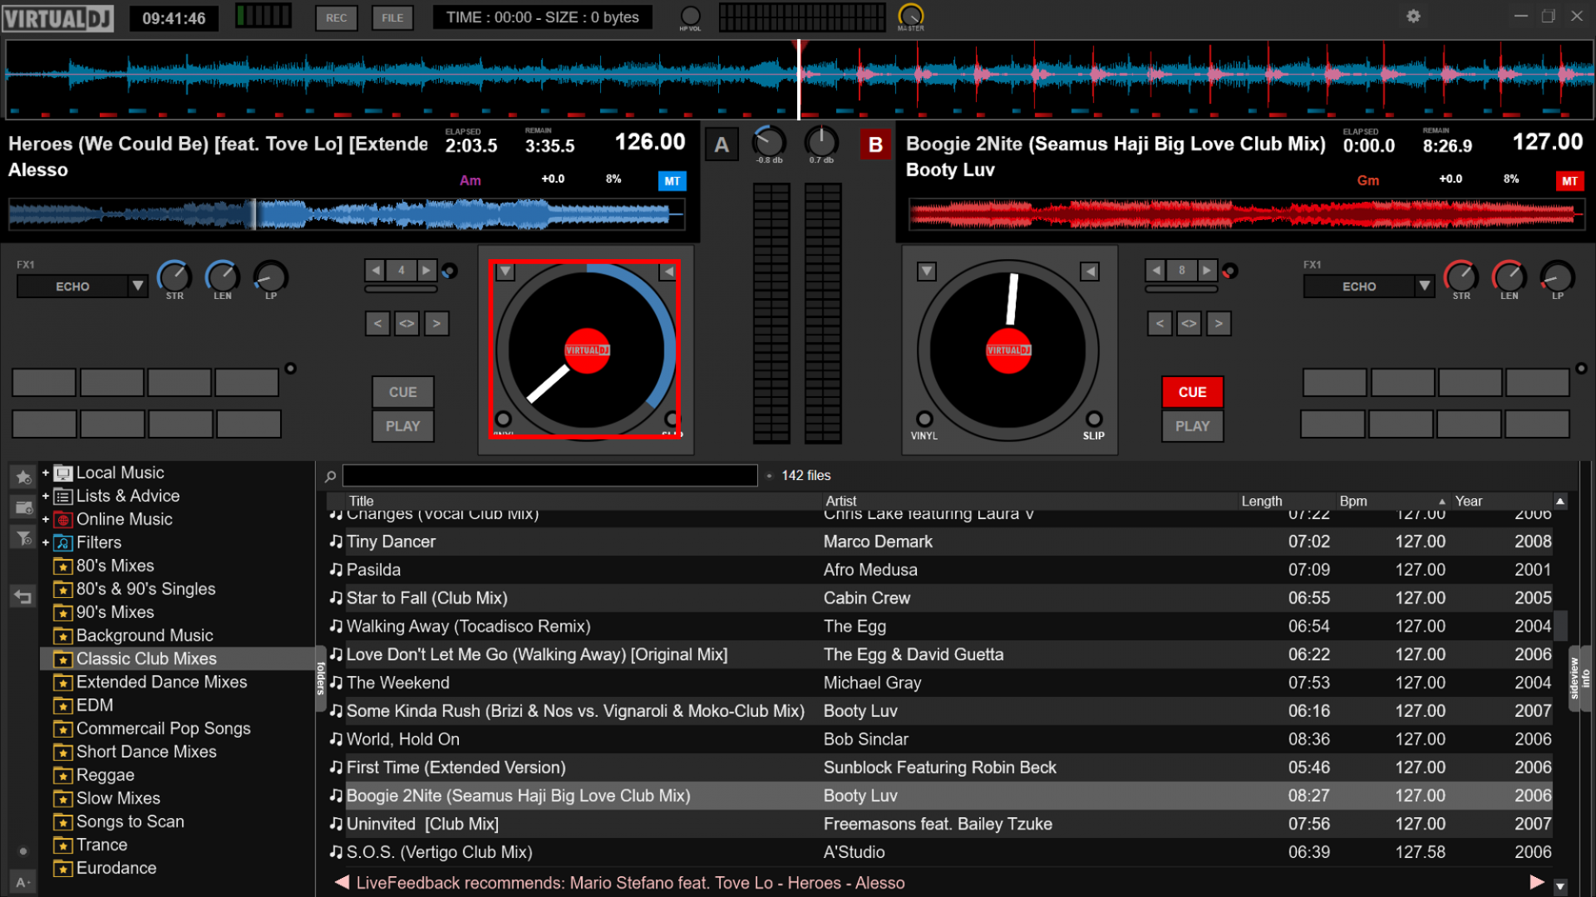
Task: Click deck B PLAY button
Action: point(1192,426)
